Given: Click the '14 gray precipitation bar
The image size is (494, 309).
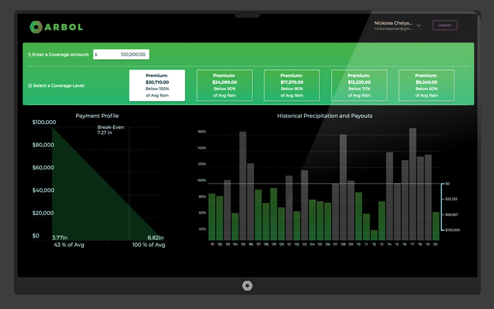Looking at the screenshot, I should click(x=389, y=196).
